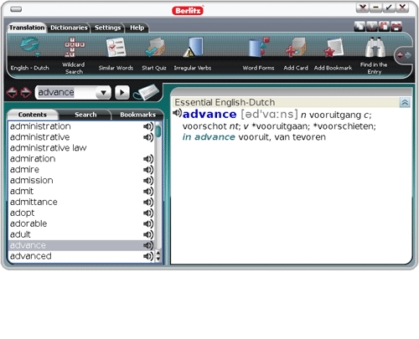Click the Start Quiz icon
Viewport: 419px width, 339px height.
tap(155, 47)
